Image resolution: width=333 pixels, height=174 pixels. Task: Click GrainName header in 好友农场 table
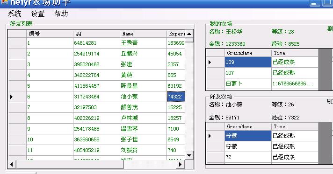point(248,126)
